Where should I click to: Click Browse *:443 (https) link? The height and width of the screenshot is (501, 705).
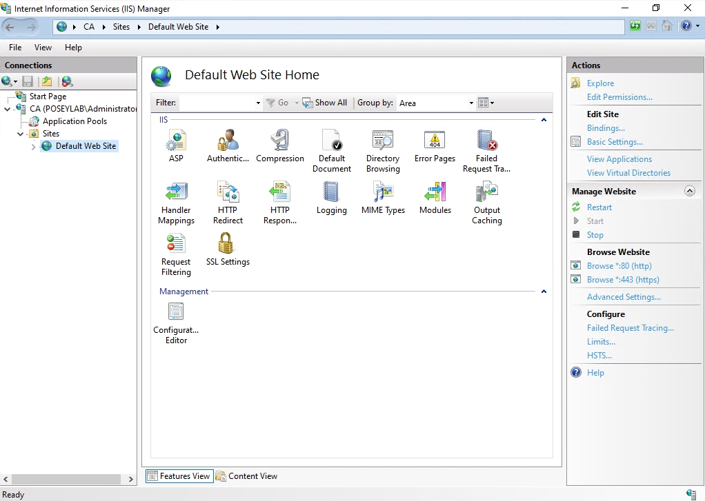(623, 280)
